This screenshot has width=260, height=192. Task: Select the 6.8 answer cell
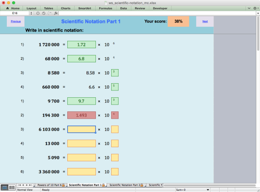pos(81,58)
